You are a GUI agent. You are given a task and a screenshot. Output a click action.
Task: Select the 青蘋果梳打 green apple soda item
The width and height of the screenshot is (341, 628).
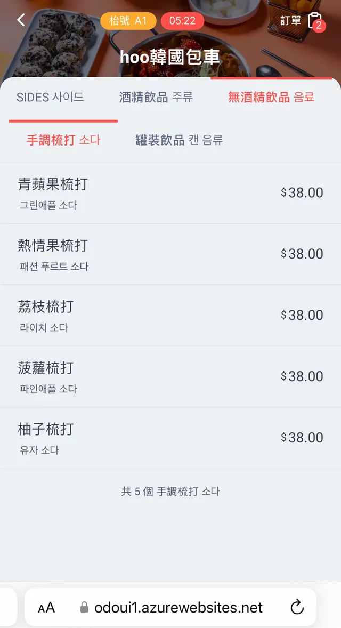[170, 193]
